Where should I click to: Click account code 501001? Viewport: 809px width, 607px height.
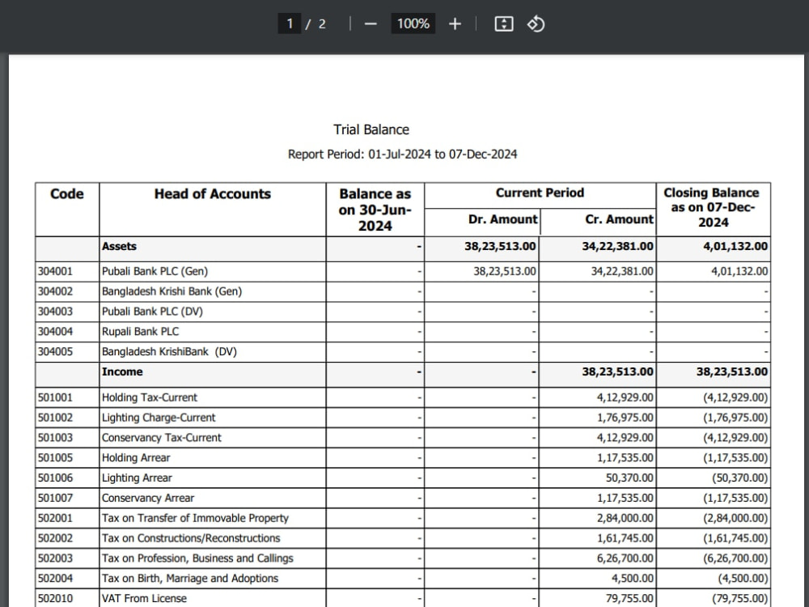(55, 397)
